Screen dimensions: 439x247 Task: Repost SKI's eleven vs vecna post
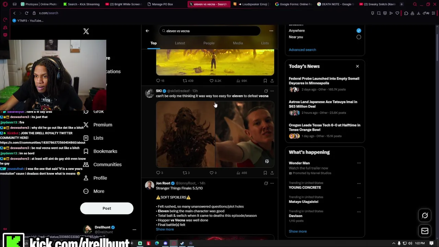tap(186, 173)
